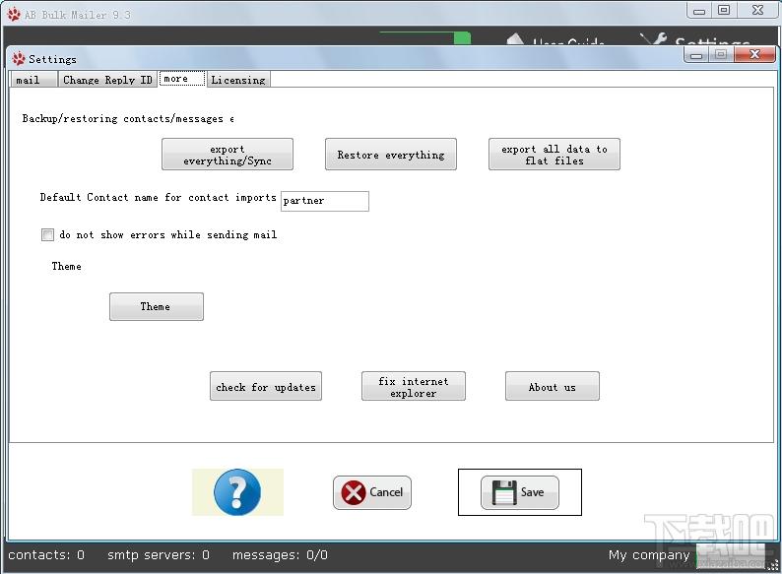Click contacts: 0 in status bar
The width and height of the screenshot is (782, 574).
46,555
